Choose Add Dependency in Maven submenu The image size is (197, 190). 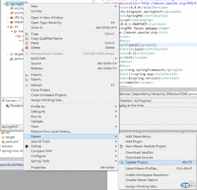tap(157, 136)
